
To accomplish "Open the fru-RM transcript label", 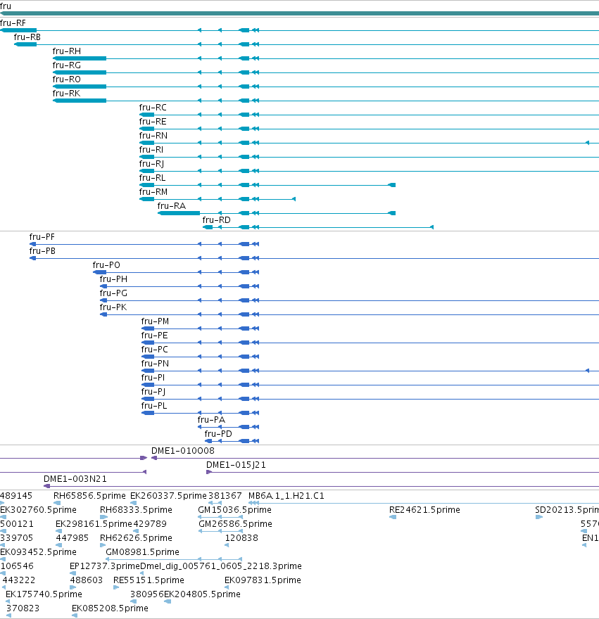I will tap(153, 192).
